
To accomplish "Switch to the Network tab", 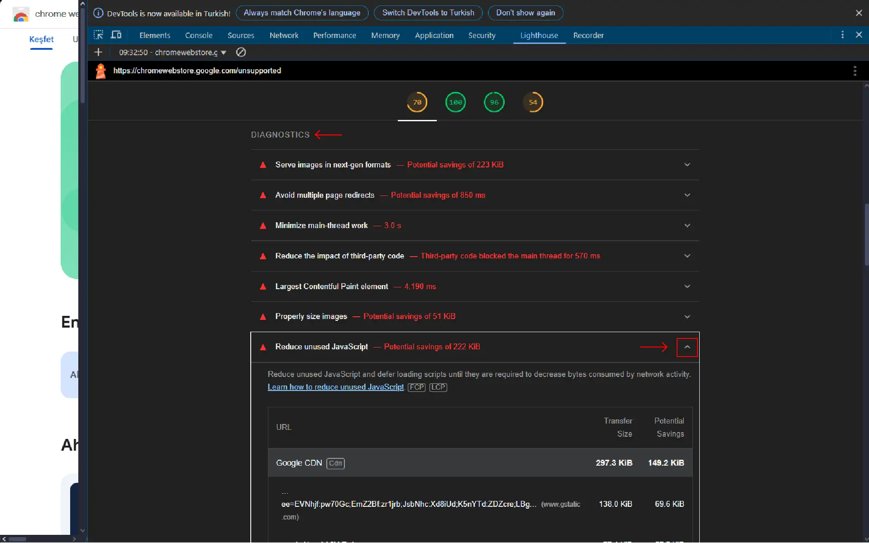I will pos(284,35).
